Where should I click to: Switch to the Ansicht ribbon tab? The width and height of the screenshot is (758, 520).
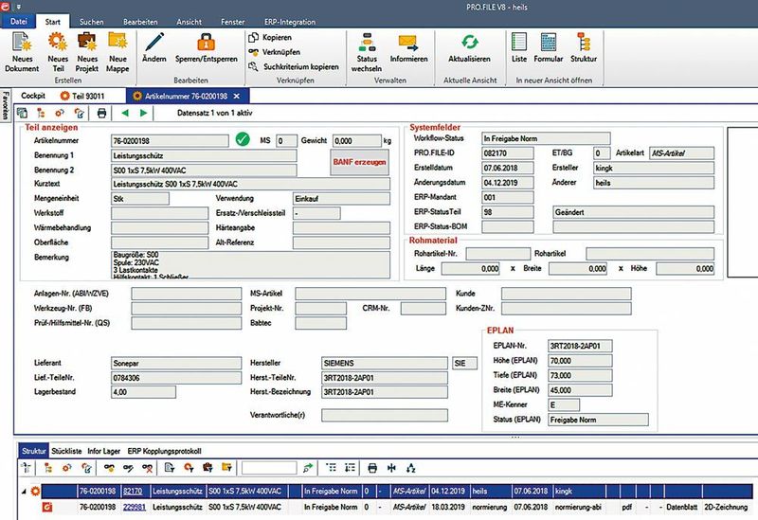[189, 22]
